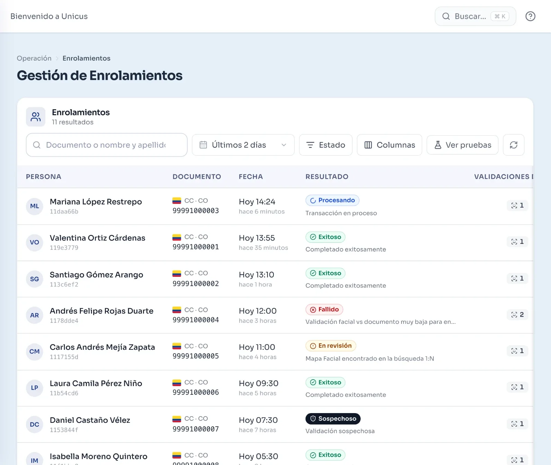
Task: Open the global Buscar search box
Action: [476, 16]
